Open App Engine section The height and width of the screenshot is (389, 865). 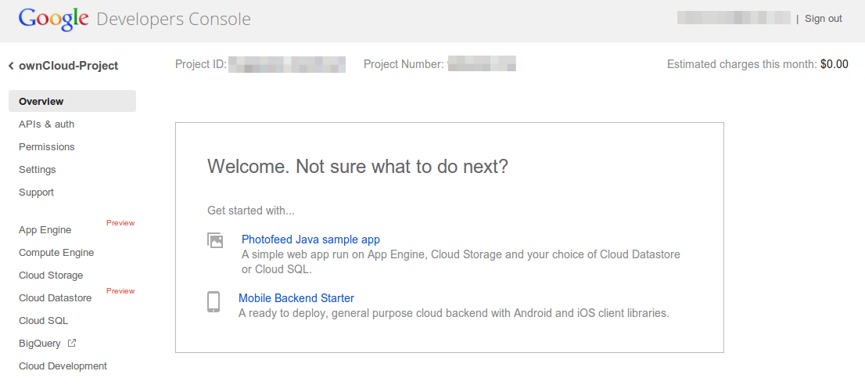point(45,230)
